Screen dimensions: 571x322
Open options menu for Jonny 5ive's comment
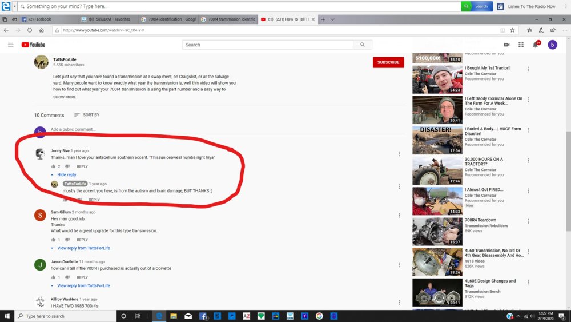click(399, 154)
